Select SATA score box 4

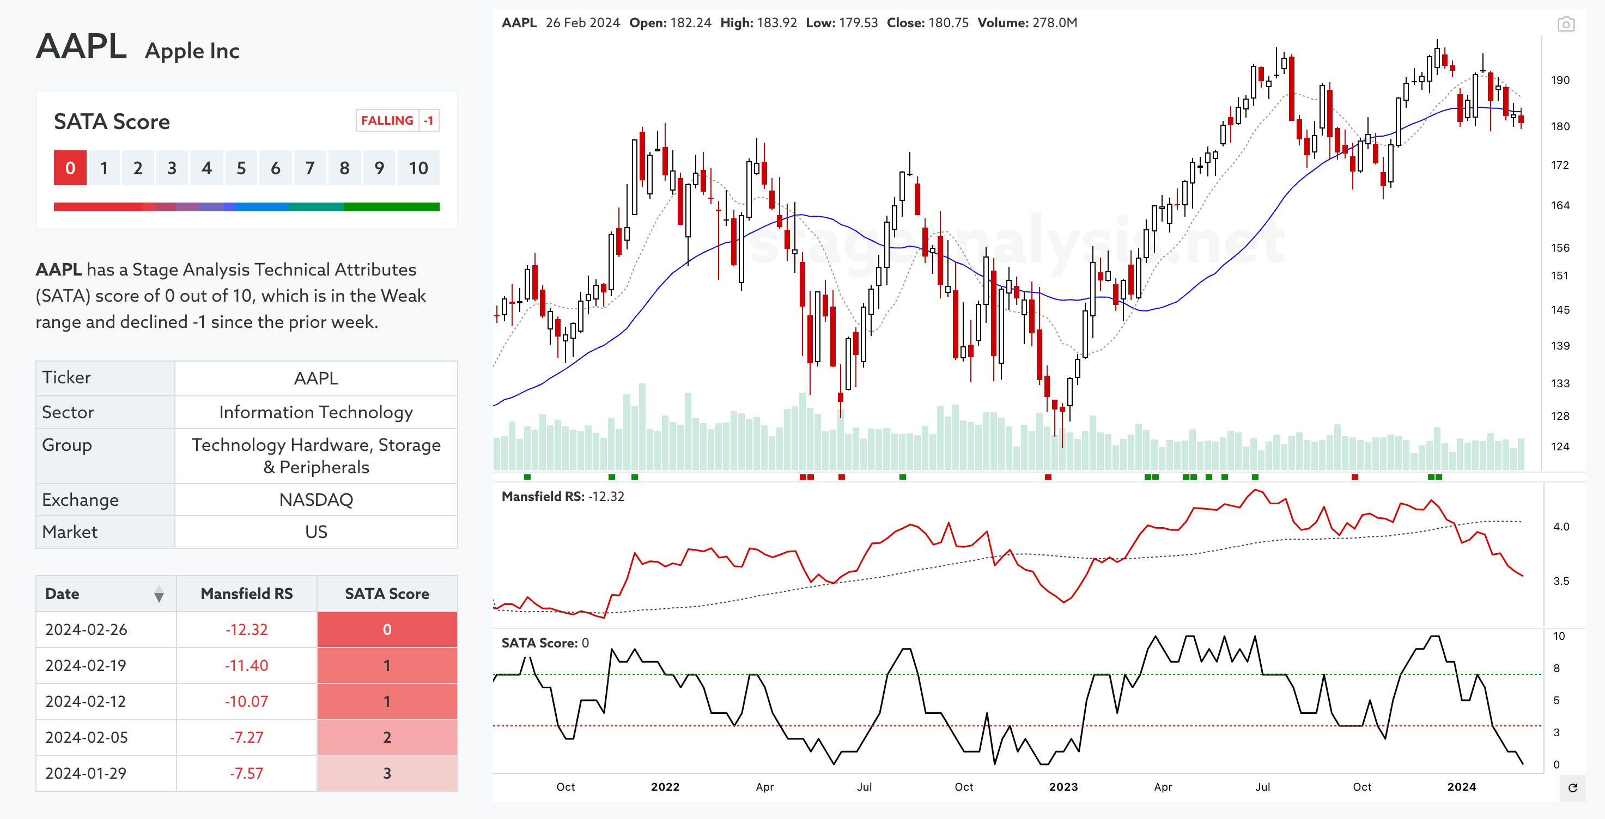[207, 168]
